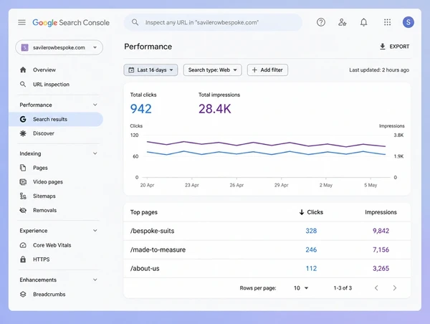The width and height of the screenshot is (430, 324).
Task: Collapse the Performance sidebar section
Action: tap(95, 105)
